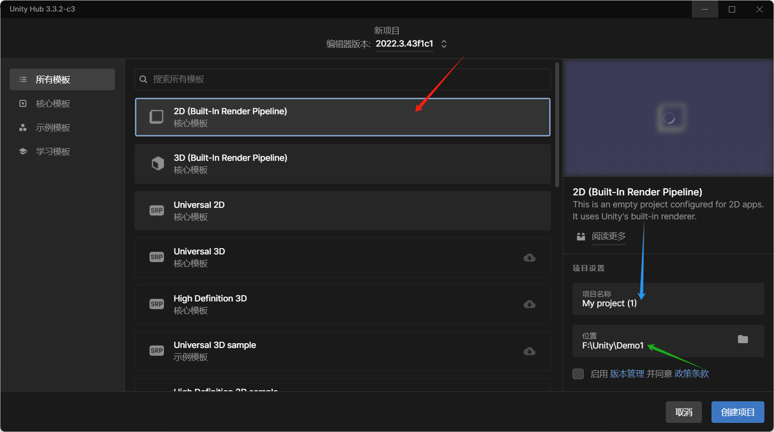This screenshot has width=774, height=432.
Task: Enable version control checkbox
Action: point(578,374)
